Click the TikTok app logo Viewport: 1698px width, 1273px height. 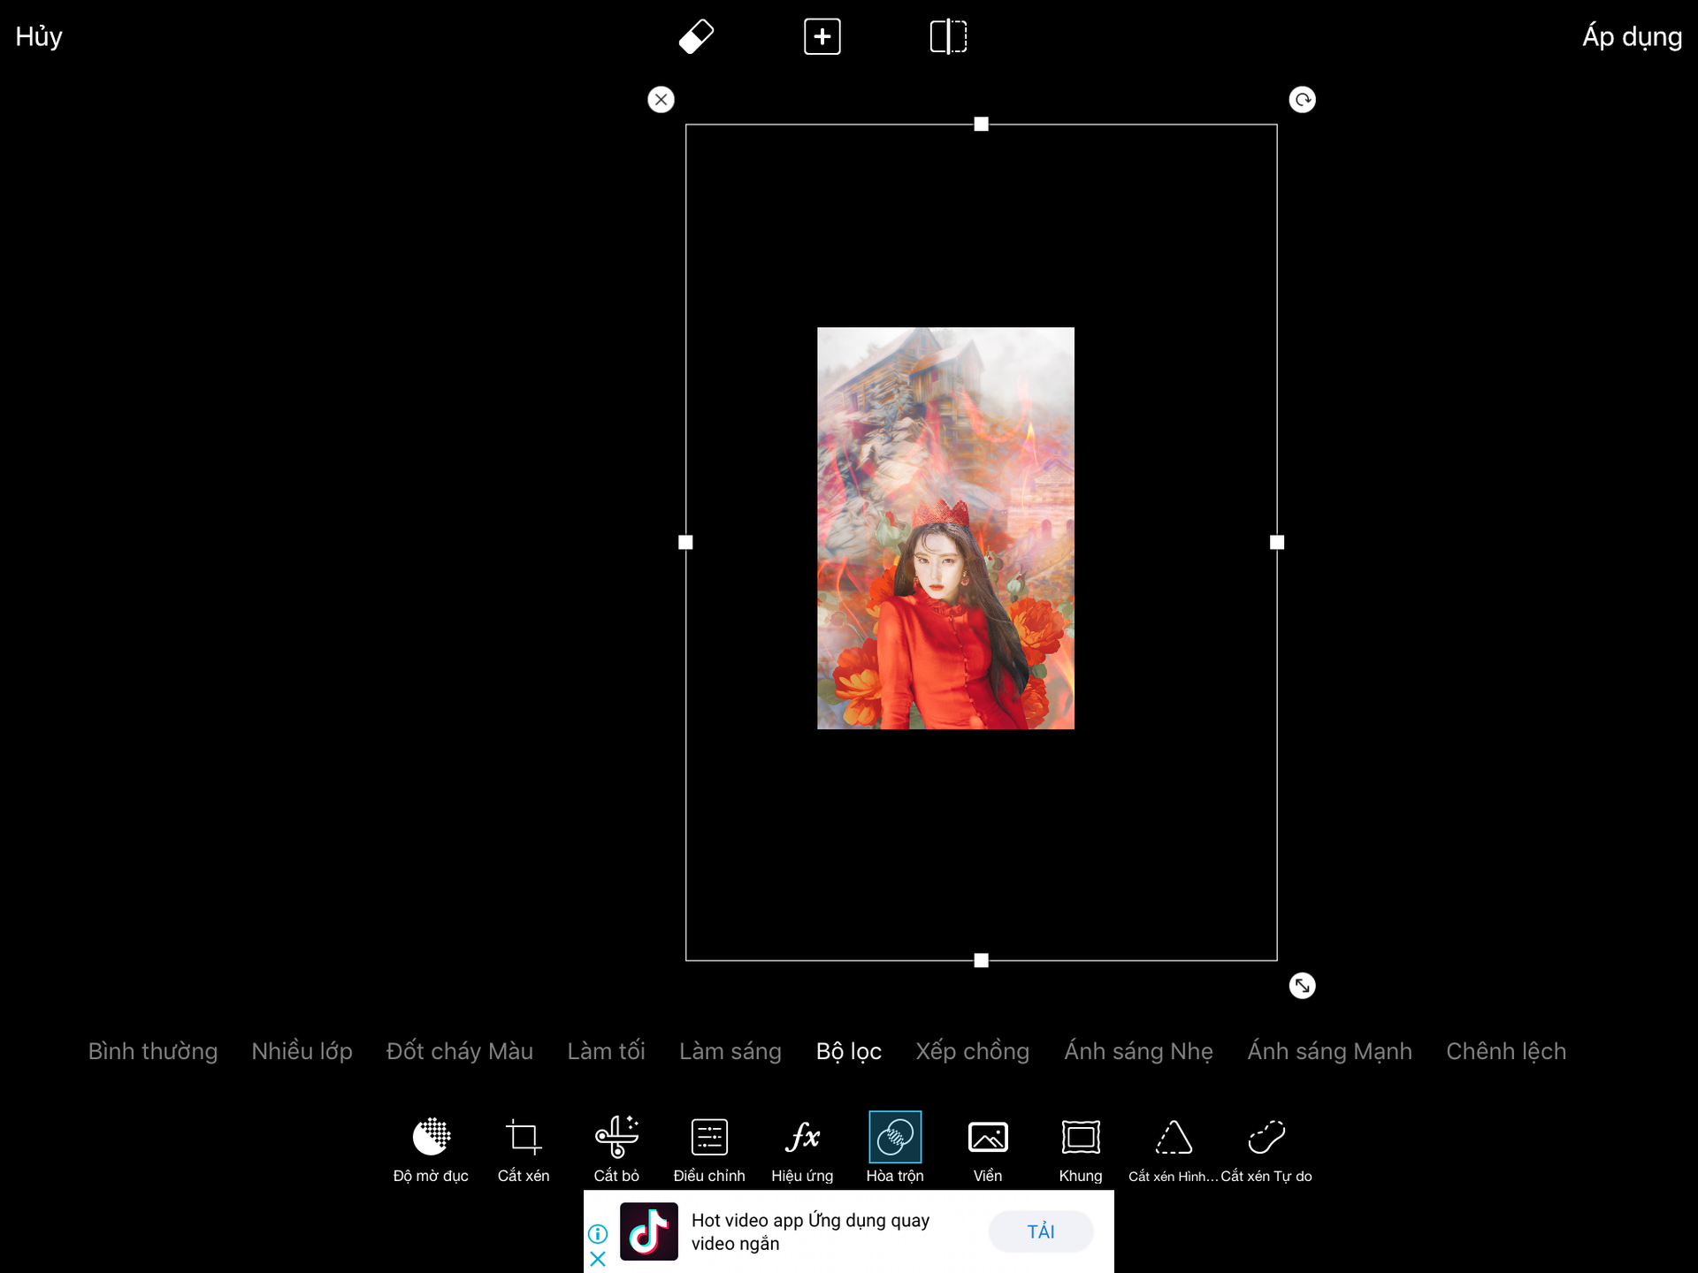649,1231
